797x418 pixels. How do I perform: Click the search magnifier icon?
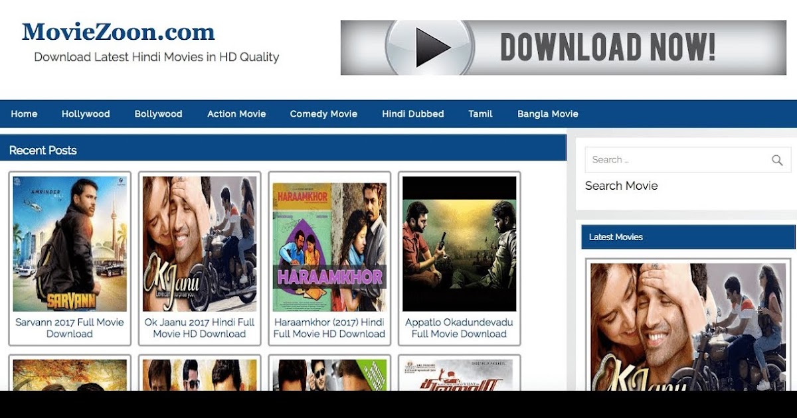(x=777, y=160)
